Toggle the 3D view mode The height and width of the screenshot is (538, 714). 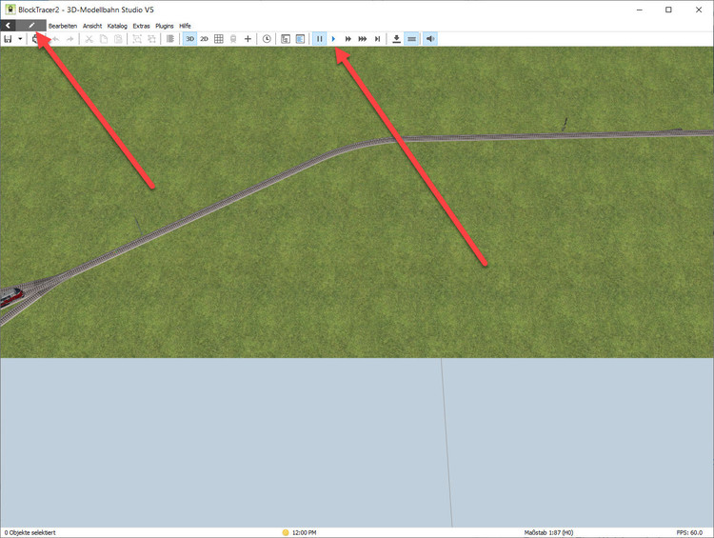pyautogui.click(x=189, y=39)
